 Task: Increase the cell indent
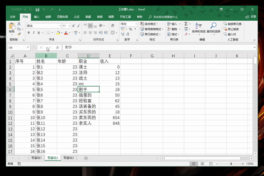pos(106,32)
